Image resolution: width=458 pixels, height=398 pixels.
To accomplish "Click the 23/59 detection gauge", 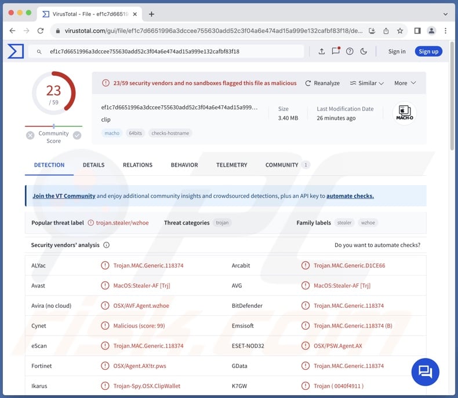I will 54,93.
